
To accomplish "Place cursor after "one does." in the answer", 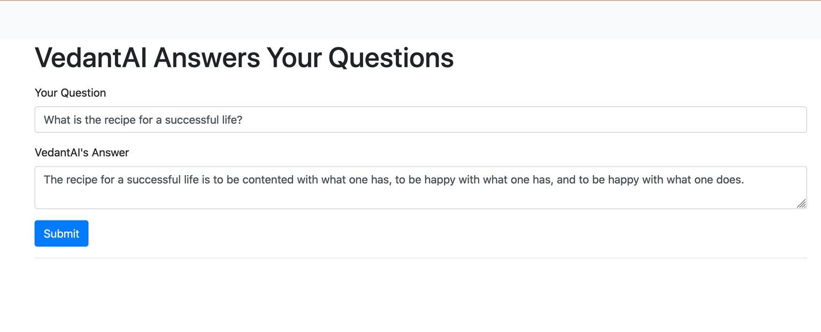I will click(x=745, y=180).
